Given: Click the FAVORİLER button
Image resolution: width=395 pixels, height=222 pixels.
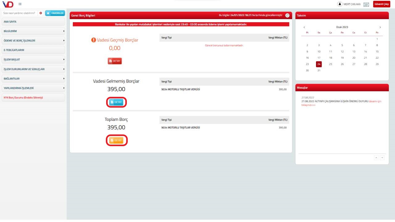Looking at the screenshot, I should [55, 13].
